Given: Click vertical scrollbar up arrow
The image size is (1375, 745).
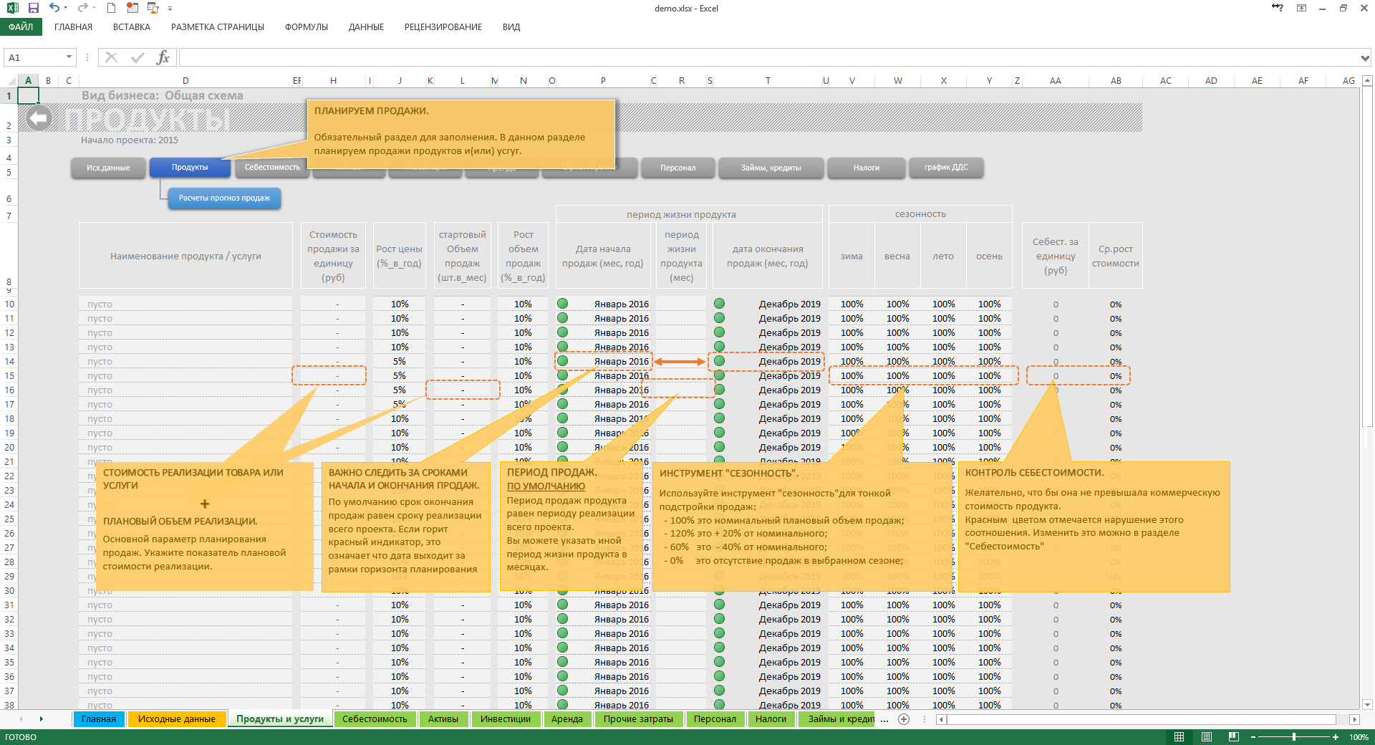Looking at the screenshot, I should click(x=1367, y=80).
